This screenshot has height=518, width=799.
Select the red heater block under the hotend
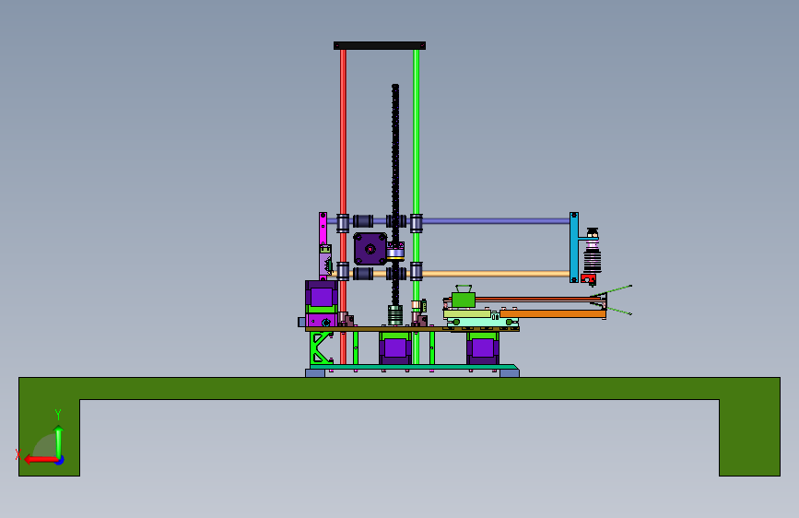click(589, 279)
